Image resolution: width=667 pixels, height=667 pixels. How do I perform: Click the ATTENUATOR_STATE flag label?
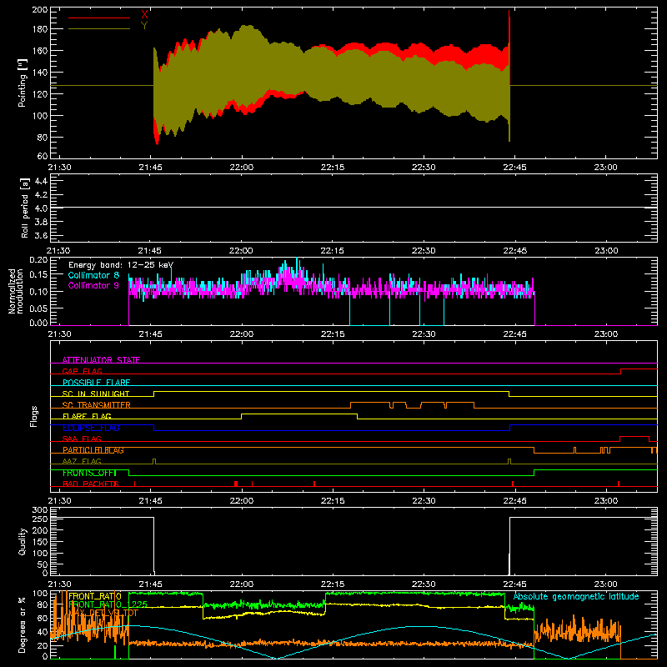pos(101,360)
